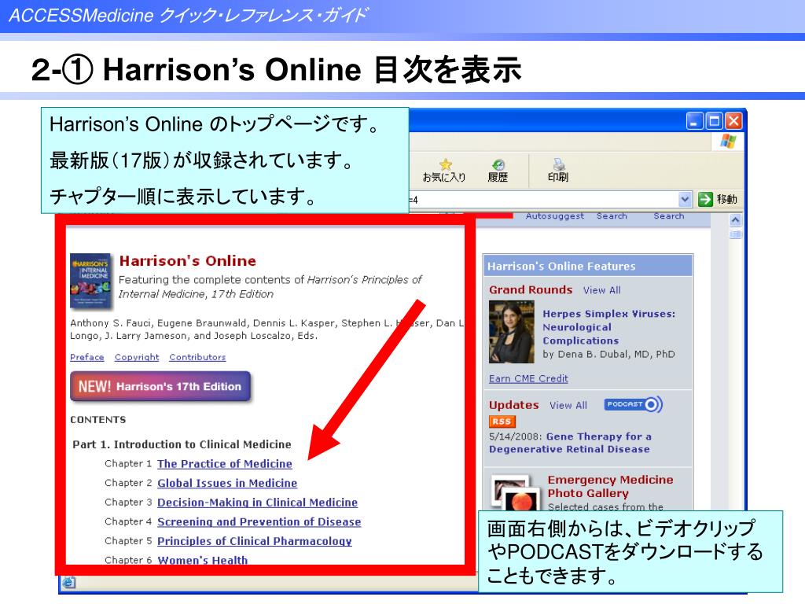The height and width of the screenshot is (604, 805).
Task: Click the orange RSS badge
Action: (x=502, y=422)
